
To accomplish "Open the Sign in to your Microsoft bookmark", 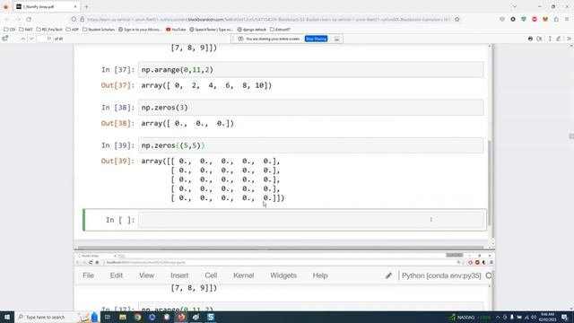I will tap(140, 30).
